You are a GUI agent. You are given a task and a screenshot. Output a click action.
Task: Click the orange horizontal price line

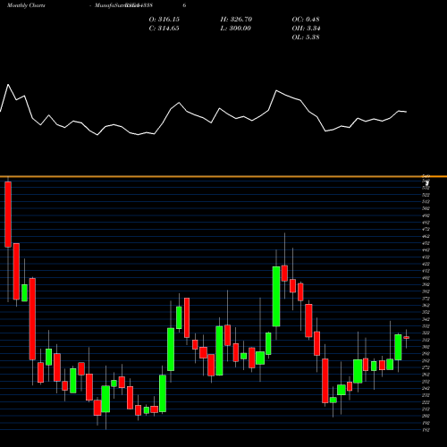pos(223,177)
